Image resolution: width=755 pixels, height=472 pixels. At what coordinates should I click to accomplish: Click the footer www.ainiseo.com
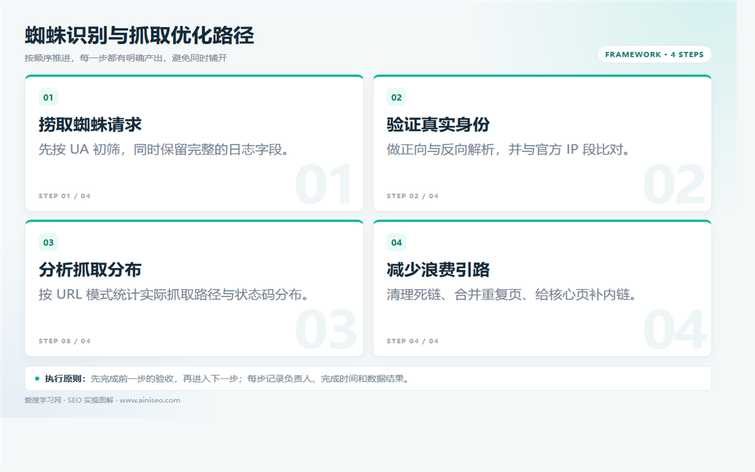(150, 400)
